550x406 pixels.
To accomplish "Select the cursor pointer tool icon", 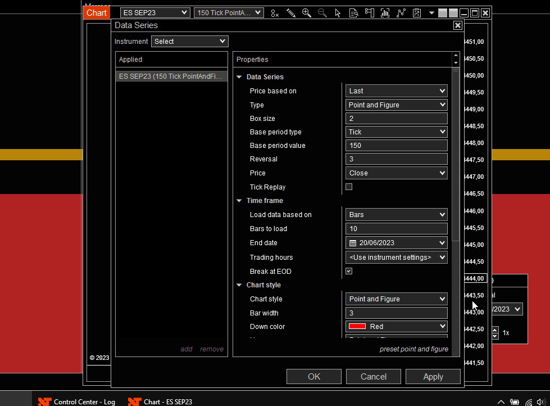I will click(338, 13).
